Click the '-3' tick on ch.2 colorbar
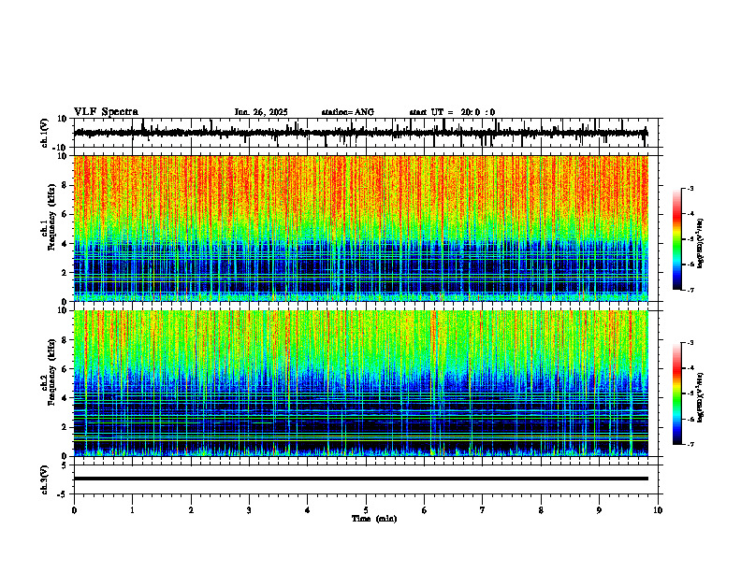 tap(690, 343)
